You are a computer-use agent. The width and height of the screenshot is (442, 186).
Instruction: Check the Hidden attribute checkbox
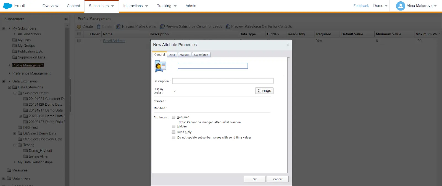174,126
